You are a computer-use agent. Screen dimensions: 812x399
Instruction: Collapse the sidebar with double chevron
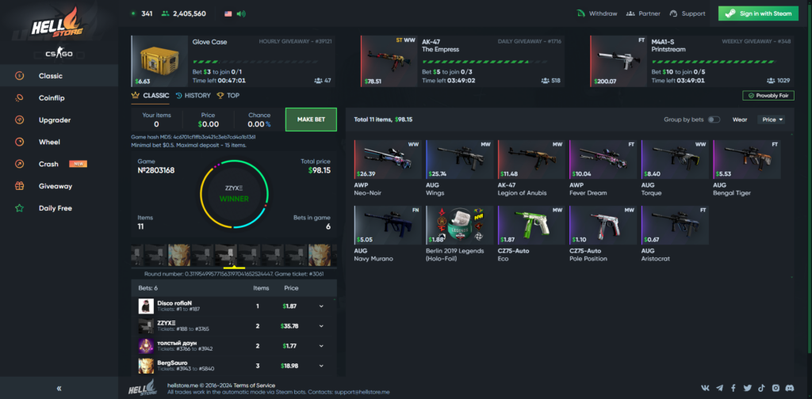[x=59, y=388]
